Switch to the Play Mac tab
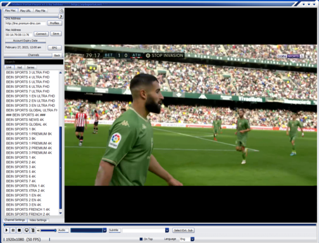 (10, 11)
